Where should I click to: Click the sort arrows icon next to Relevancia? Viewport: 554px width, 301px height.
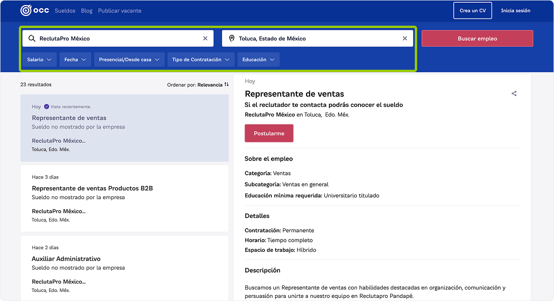pyautogui.click(x=225, y=84)
